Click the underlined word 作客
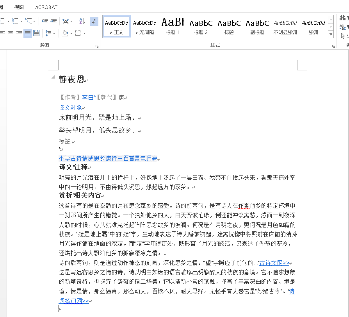This screenshot has width=349, height=317. click(244, 206)
